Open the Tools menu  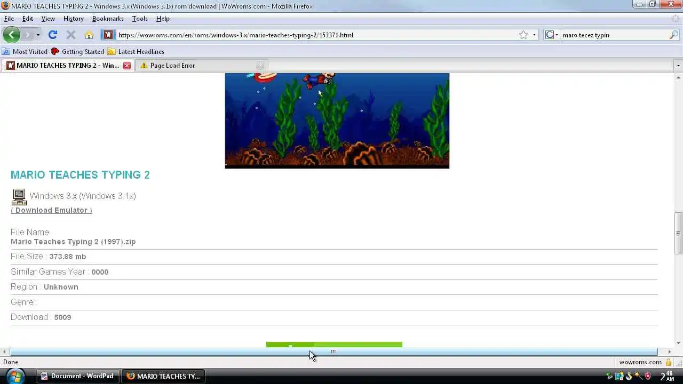coord(140,18)
